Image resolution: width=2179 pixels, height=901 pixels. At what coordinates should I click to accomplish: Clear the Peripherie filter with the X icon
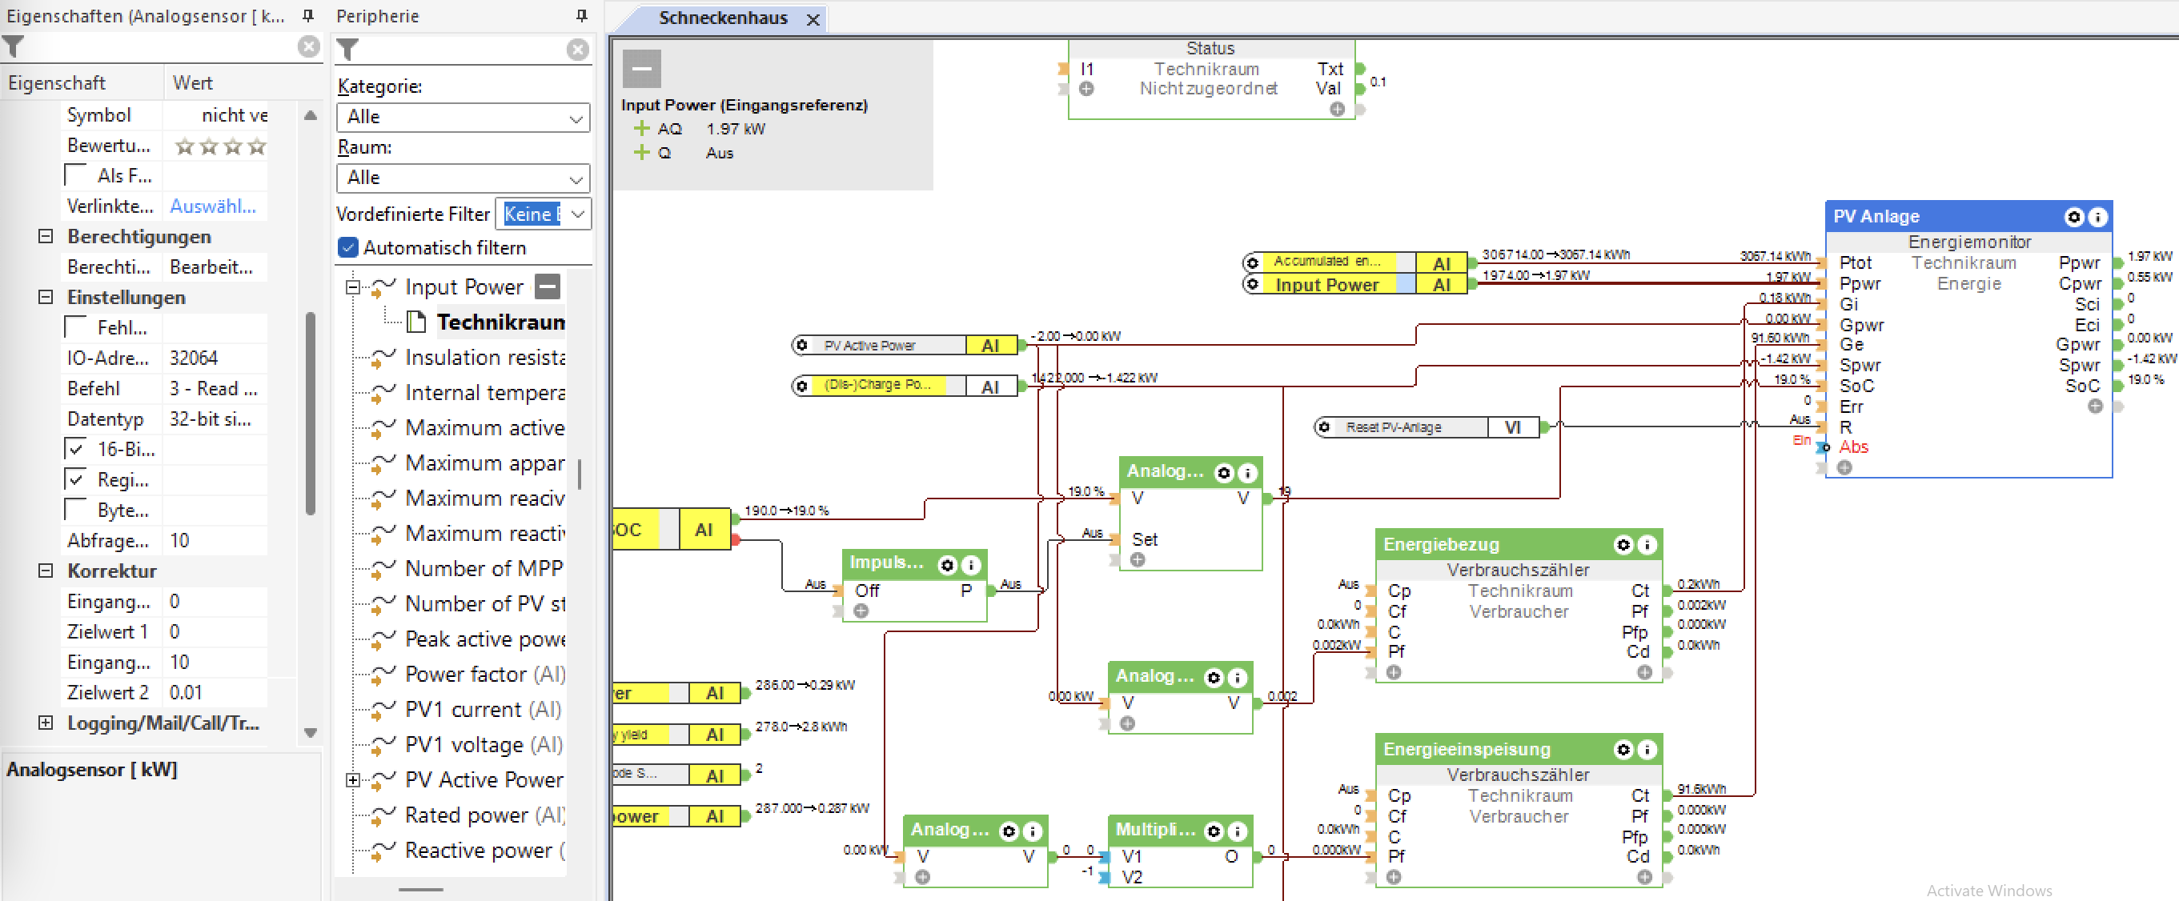pos(578,50)
